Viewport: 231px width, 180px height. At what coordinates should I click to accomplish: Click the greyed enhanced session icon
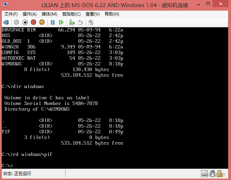[x=91, y=22]
